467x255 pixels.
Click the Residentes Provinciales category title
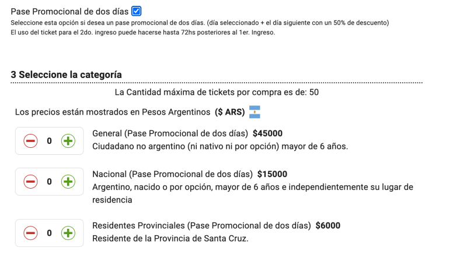tap(201, 225)
